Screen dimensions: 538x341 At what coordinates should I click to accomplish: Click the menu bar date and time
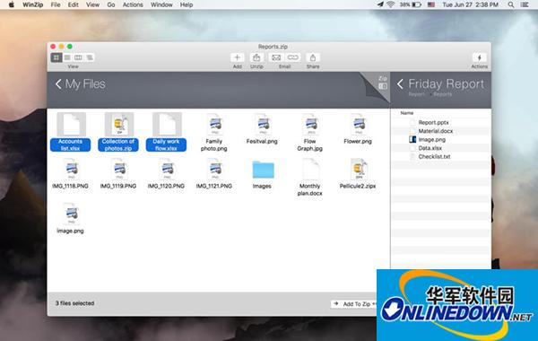point(470,4)
